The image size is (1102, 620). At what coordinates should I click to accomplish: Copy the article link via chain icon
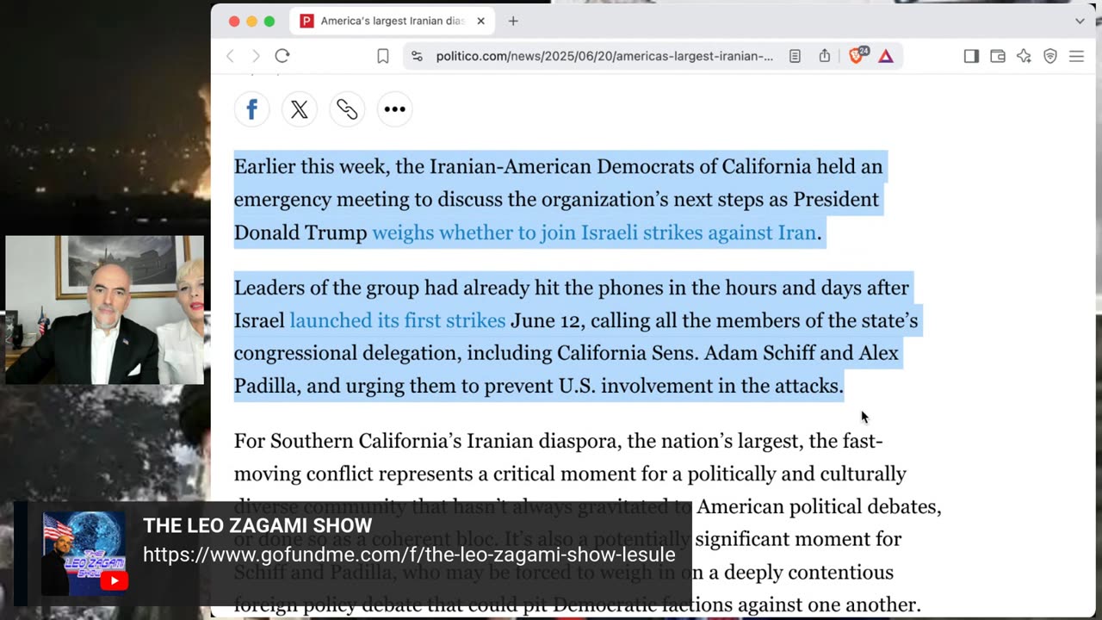coord(347,109)
